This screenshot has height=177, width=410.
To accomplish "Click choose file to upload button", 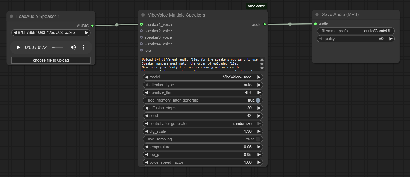I will pos(51,60).
